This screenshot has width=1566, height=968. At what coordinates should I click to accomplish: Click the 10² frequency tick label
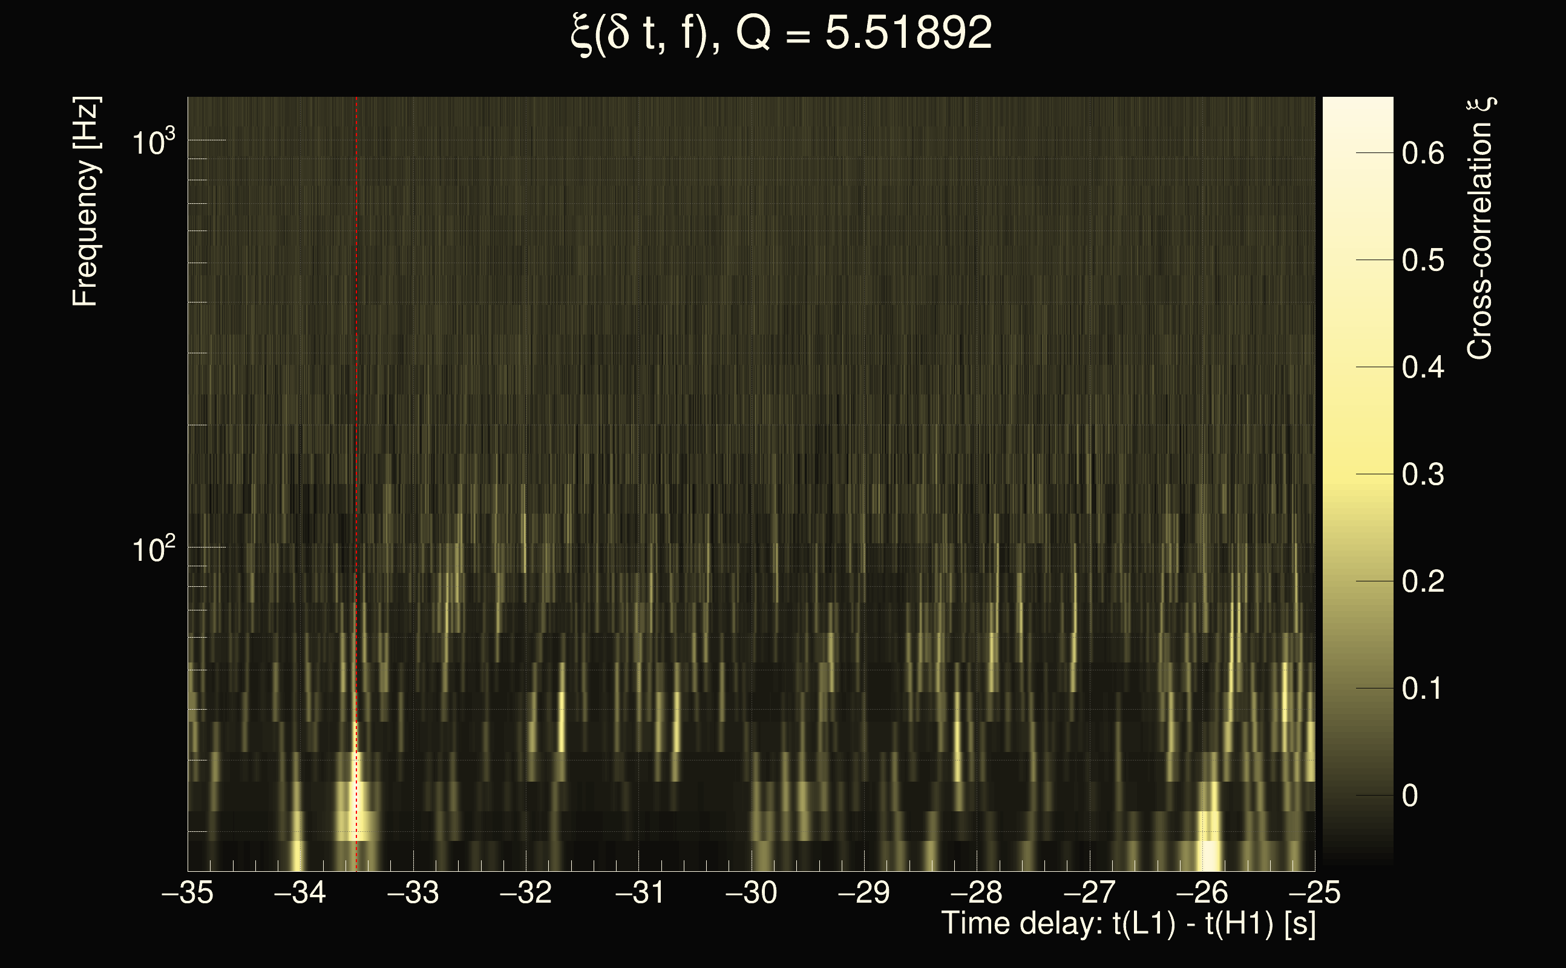pos(153,549)
